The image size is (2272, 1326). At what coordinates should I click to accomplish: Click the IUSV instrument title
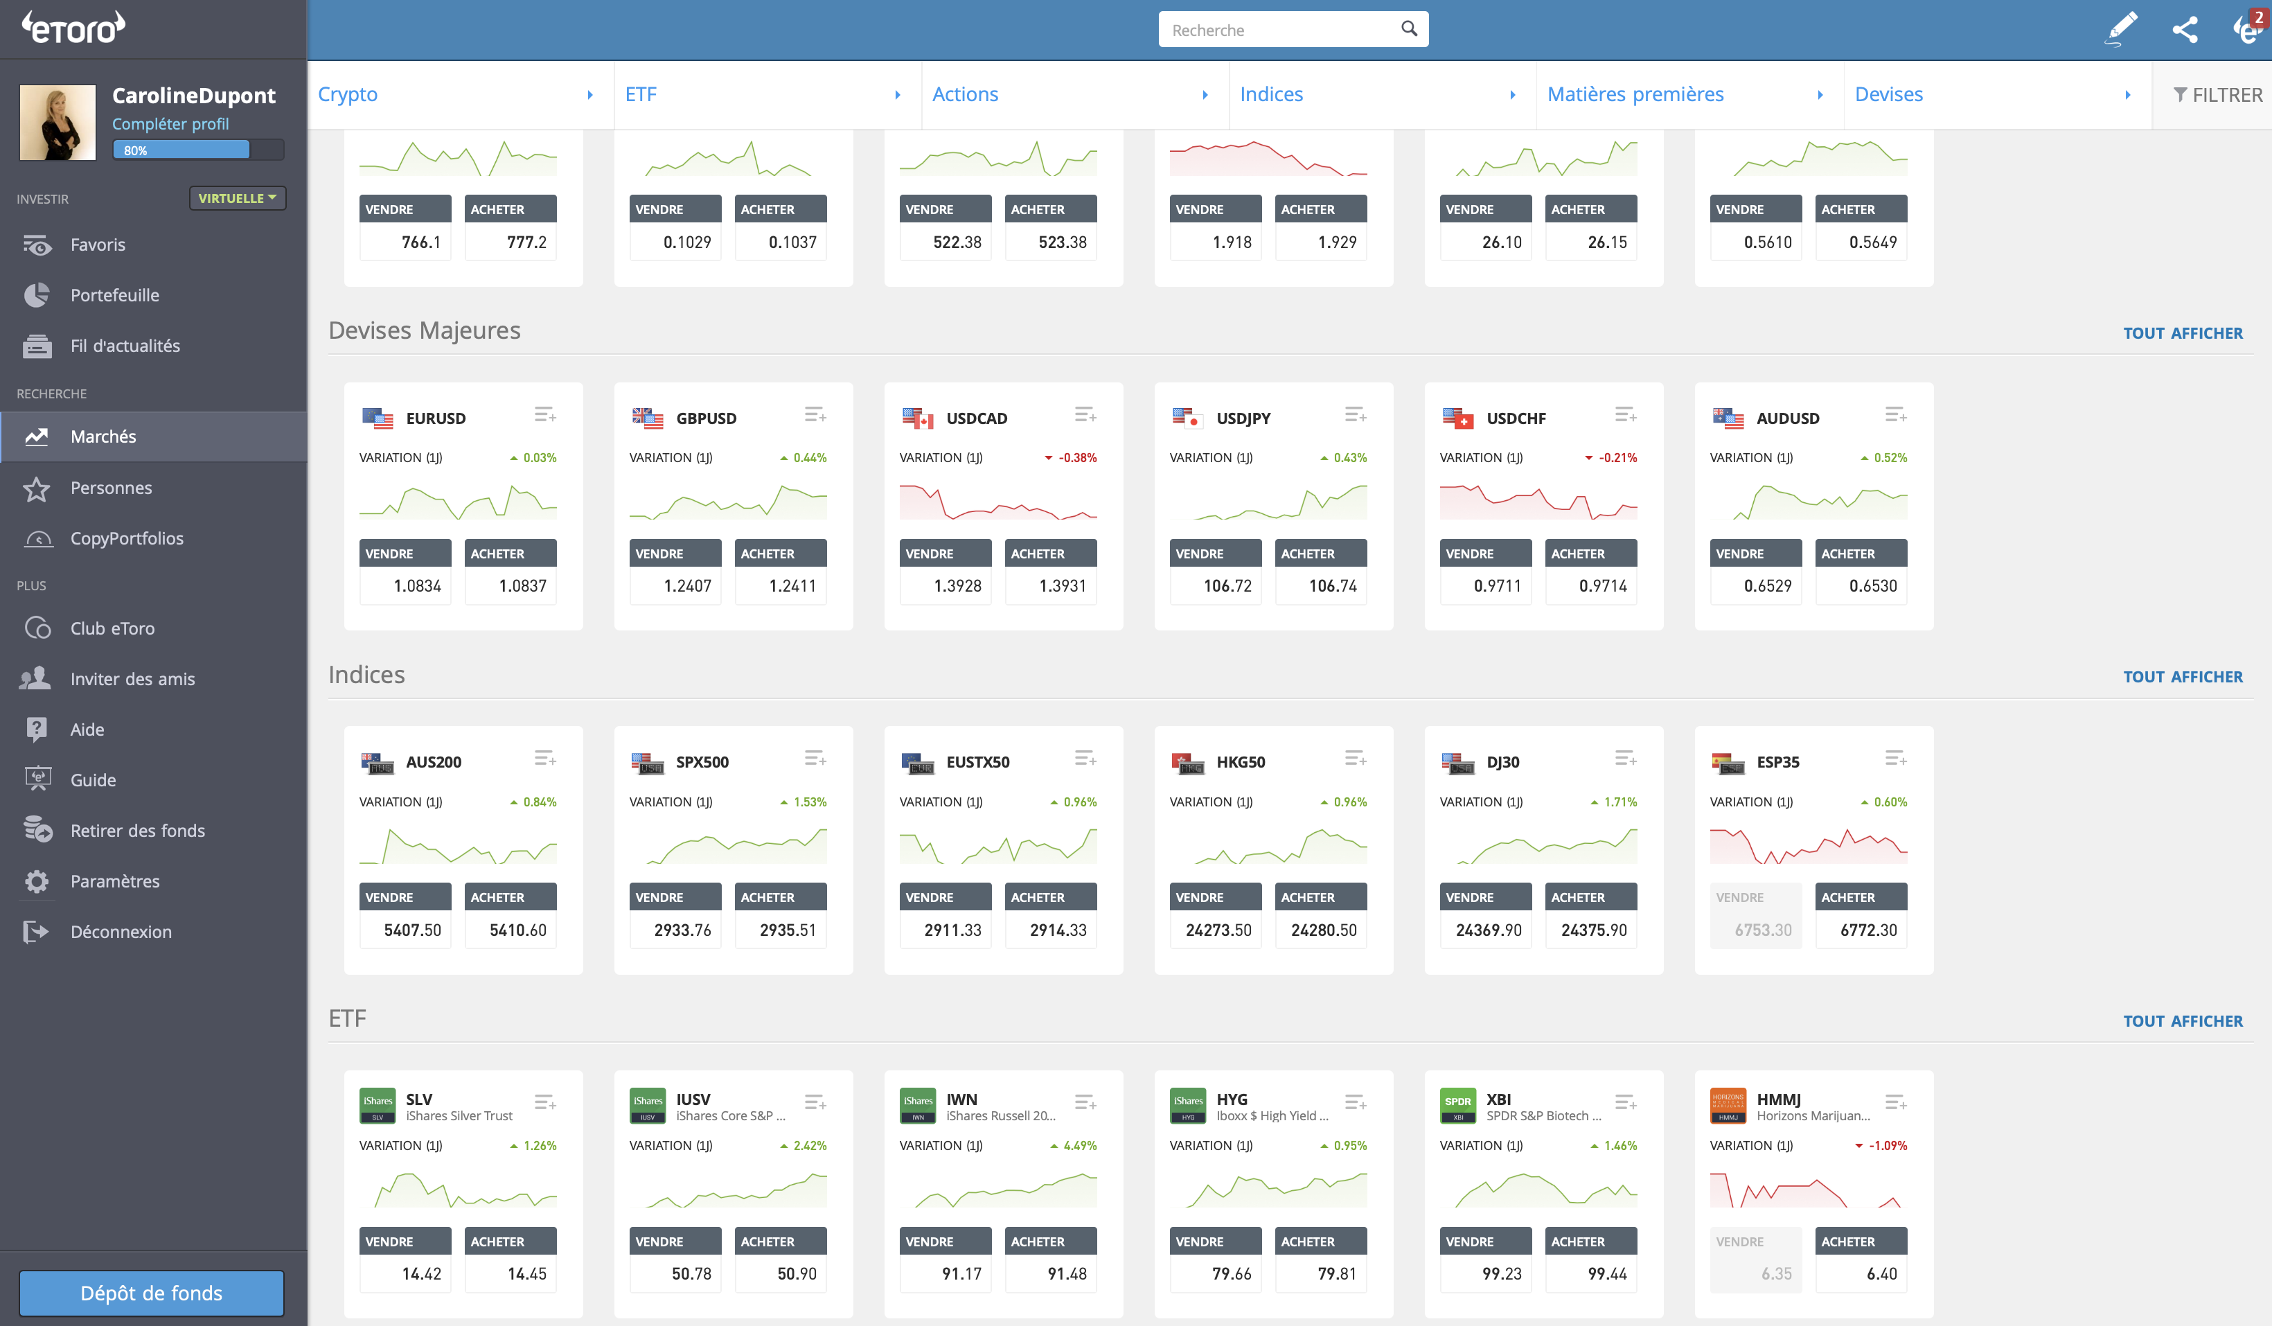pos(693,1099)
